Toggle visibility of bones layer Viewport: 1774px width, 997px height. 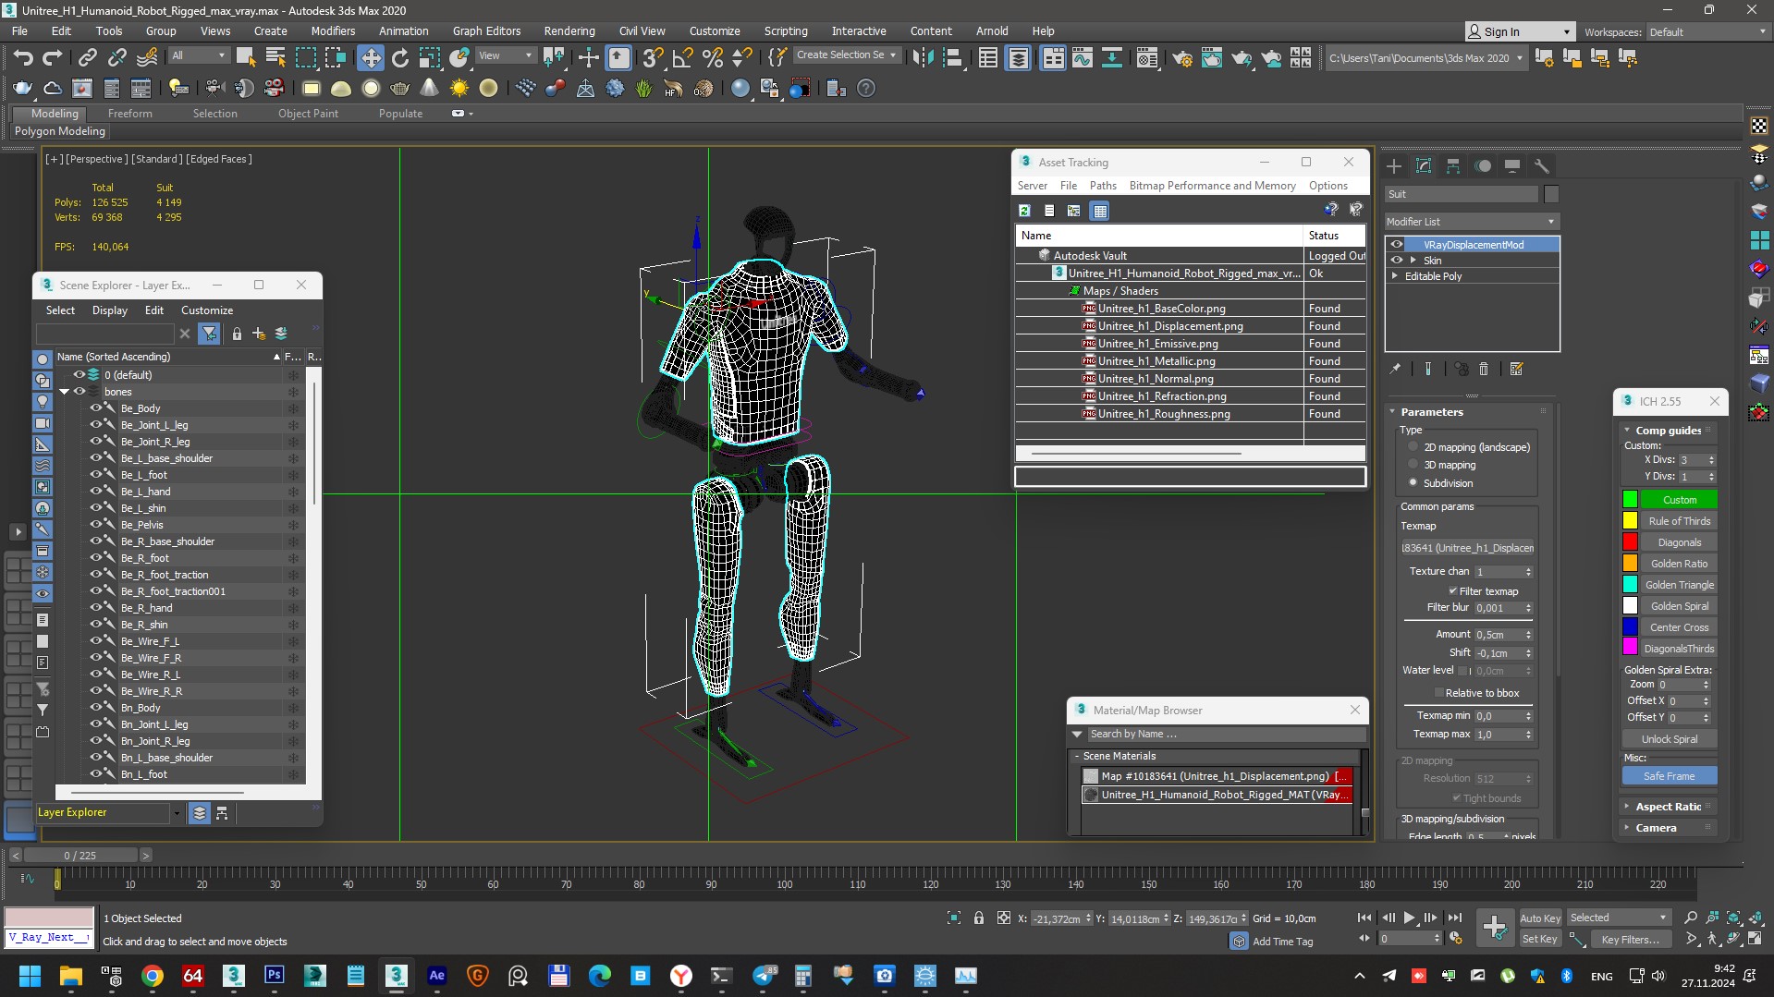80,392
